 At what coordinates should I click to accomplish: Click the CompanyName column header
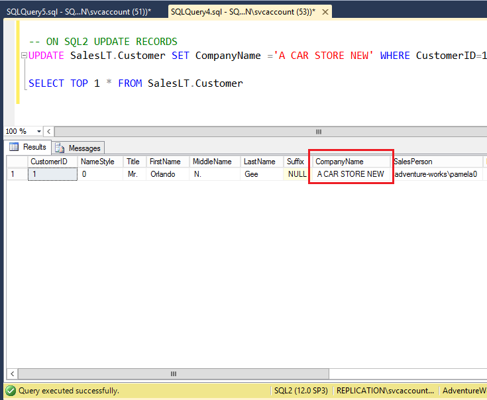tap(339, 162)
